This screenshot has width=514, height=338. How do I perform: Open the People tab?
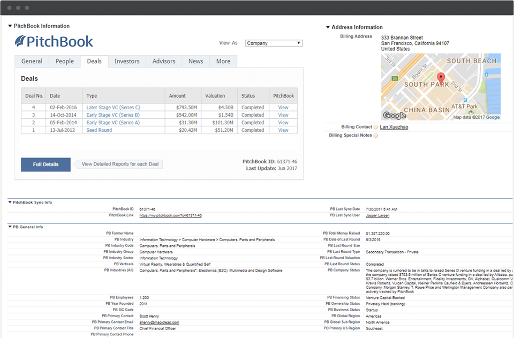(65, 62)
